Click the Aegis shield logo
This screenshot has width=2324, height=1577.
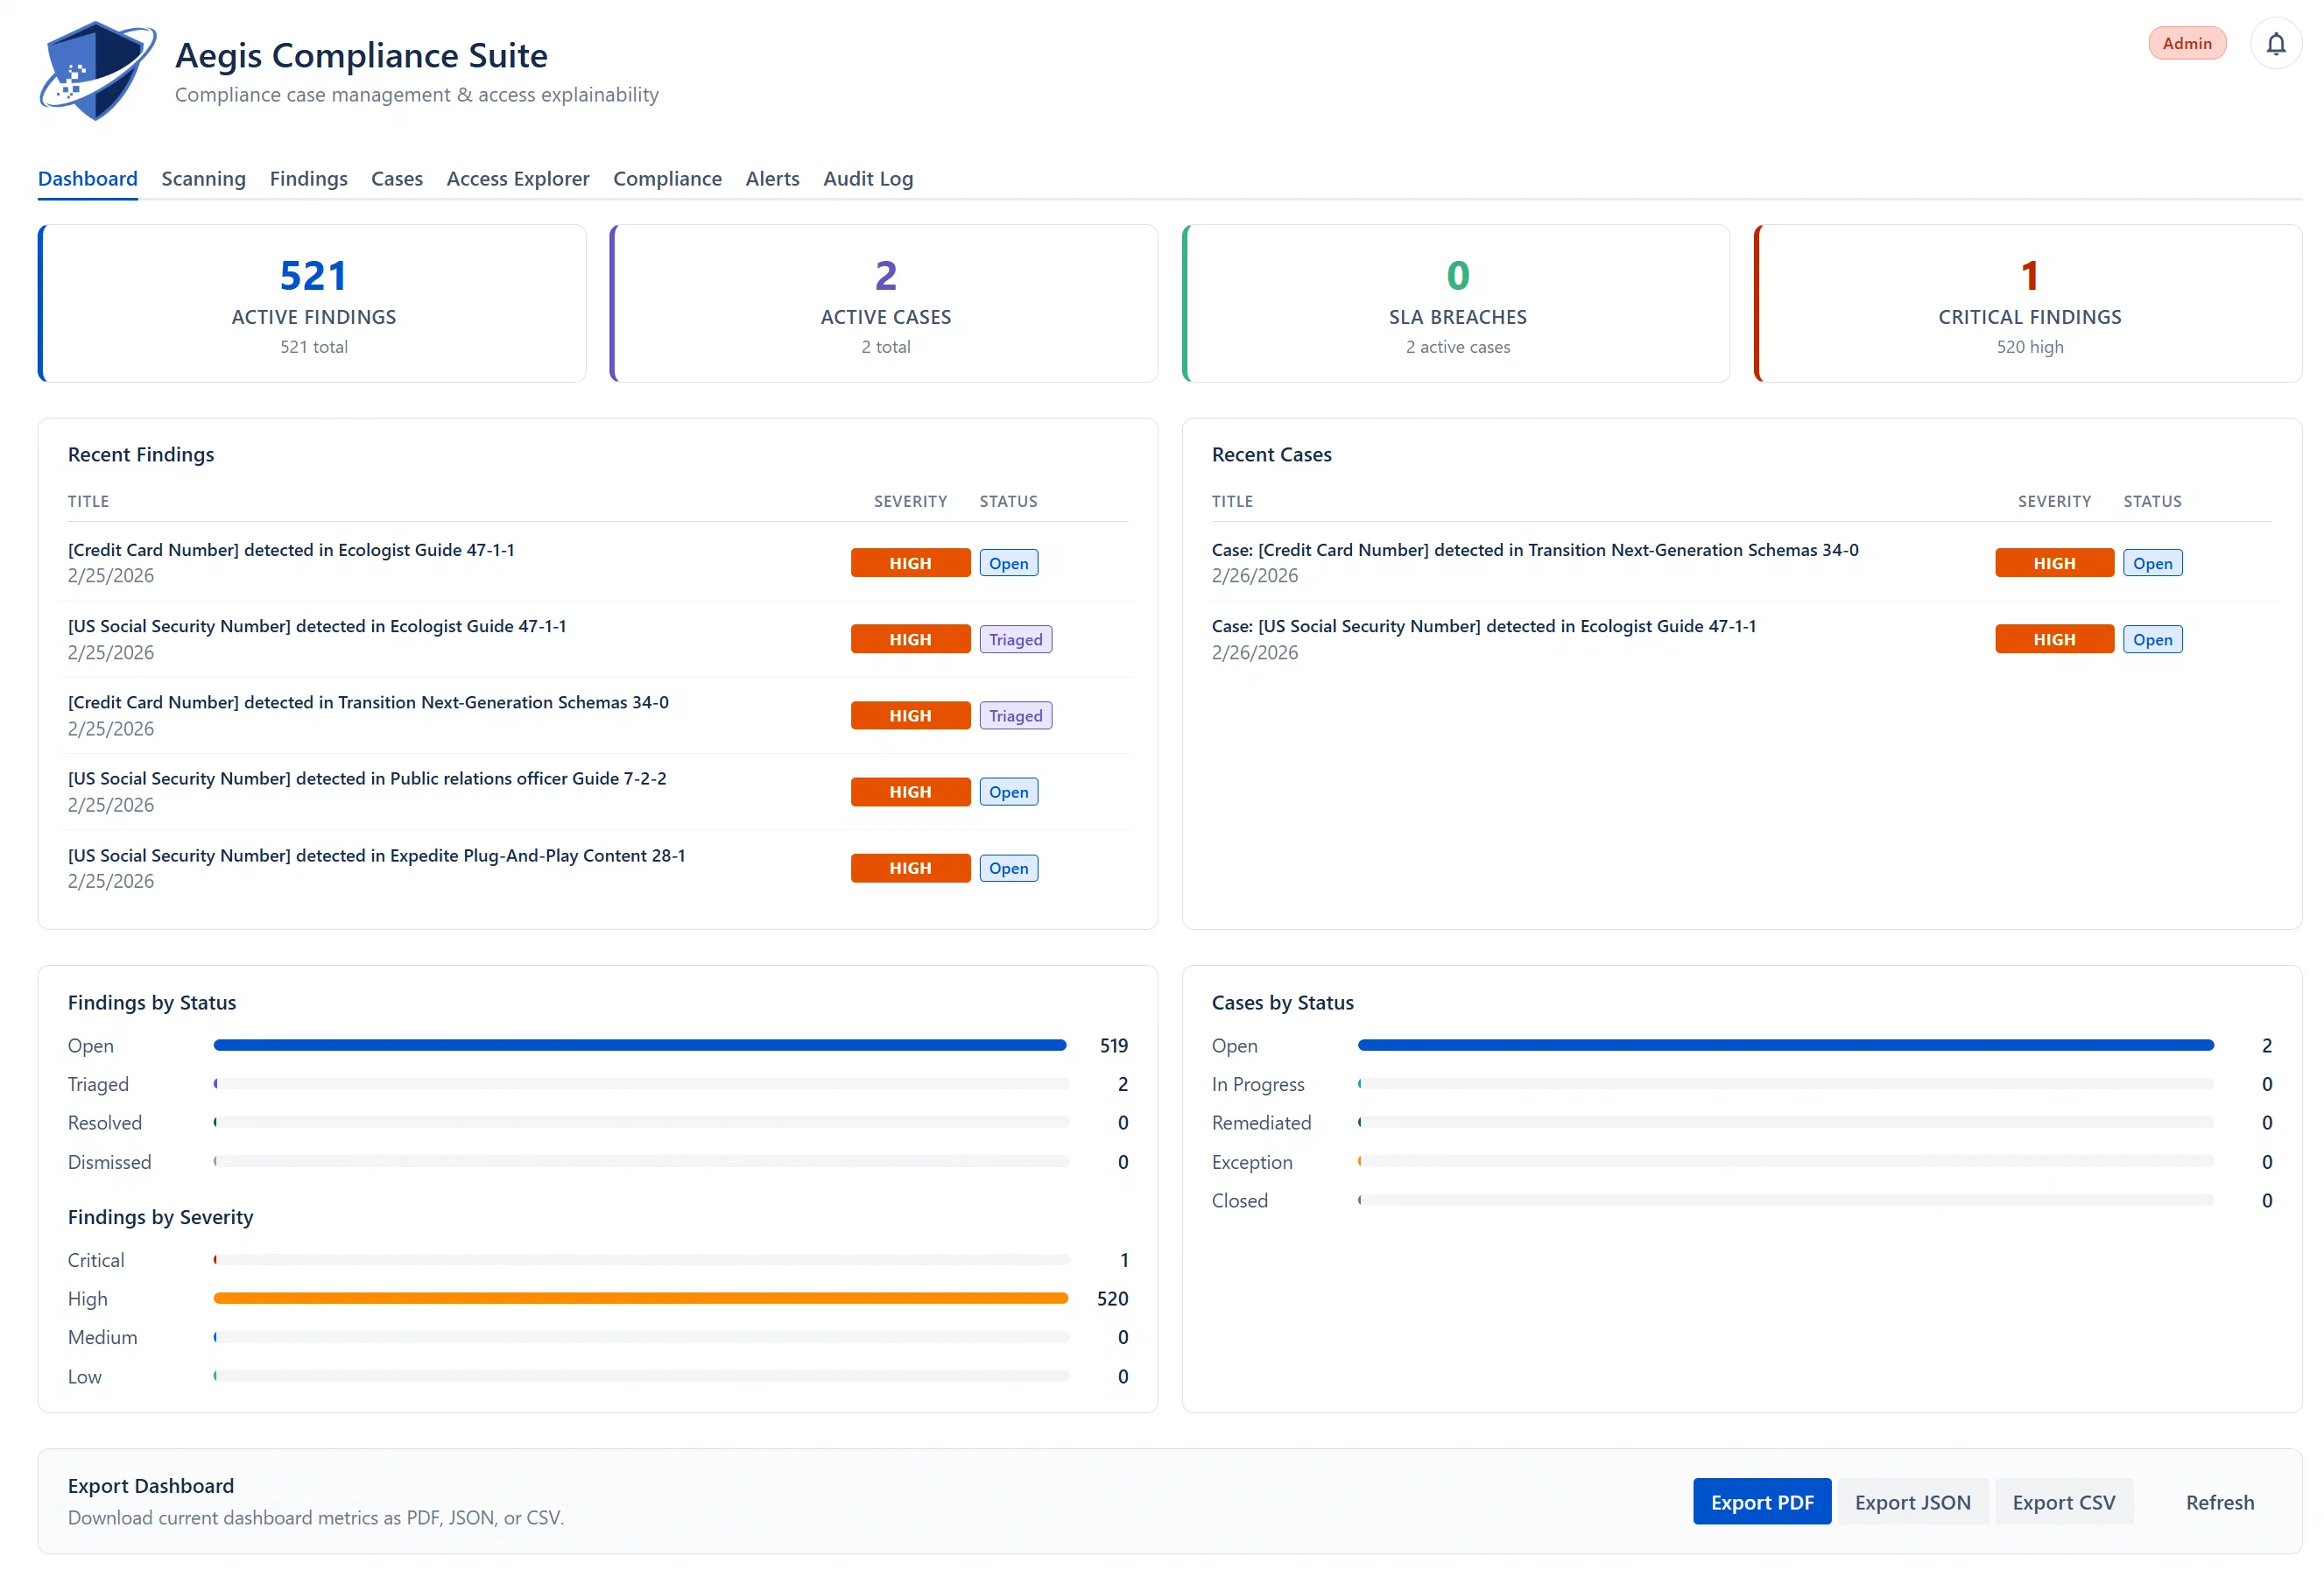(97, 71)
